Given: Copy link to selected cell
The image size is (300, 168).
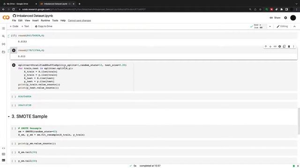Looking at the screenshot, I should (275, 47).
